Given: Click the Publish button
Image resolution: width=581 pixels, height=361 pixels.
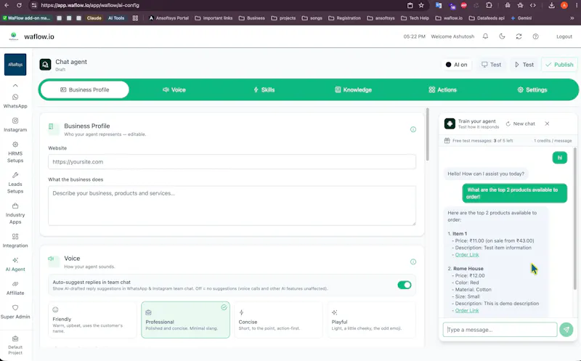Looking at the screenshot, I should [x=559, y=65].
